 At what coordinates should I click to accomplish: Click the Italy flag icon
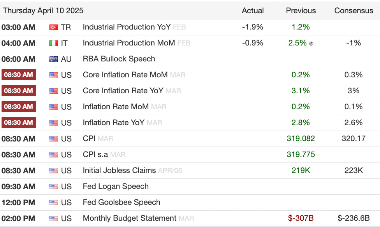(54, 43)
